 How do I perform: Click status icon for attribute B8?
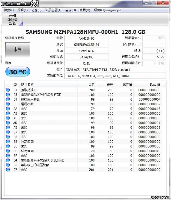coord(8,137)
